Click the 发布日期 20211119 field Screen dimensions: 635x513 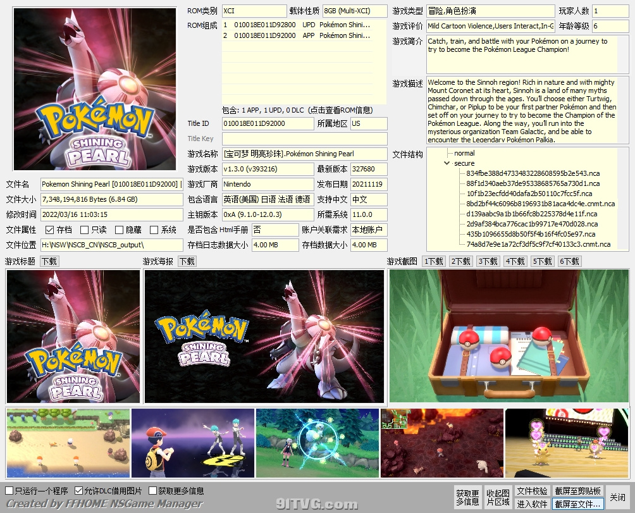(369, 184)
